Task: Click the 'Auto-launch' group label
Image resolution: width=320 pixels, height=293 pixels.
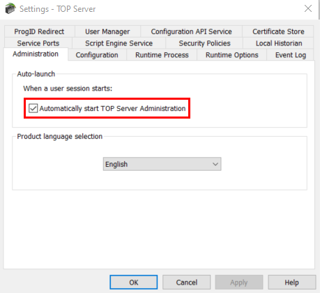Action: point(36,74)
